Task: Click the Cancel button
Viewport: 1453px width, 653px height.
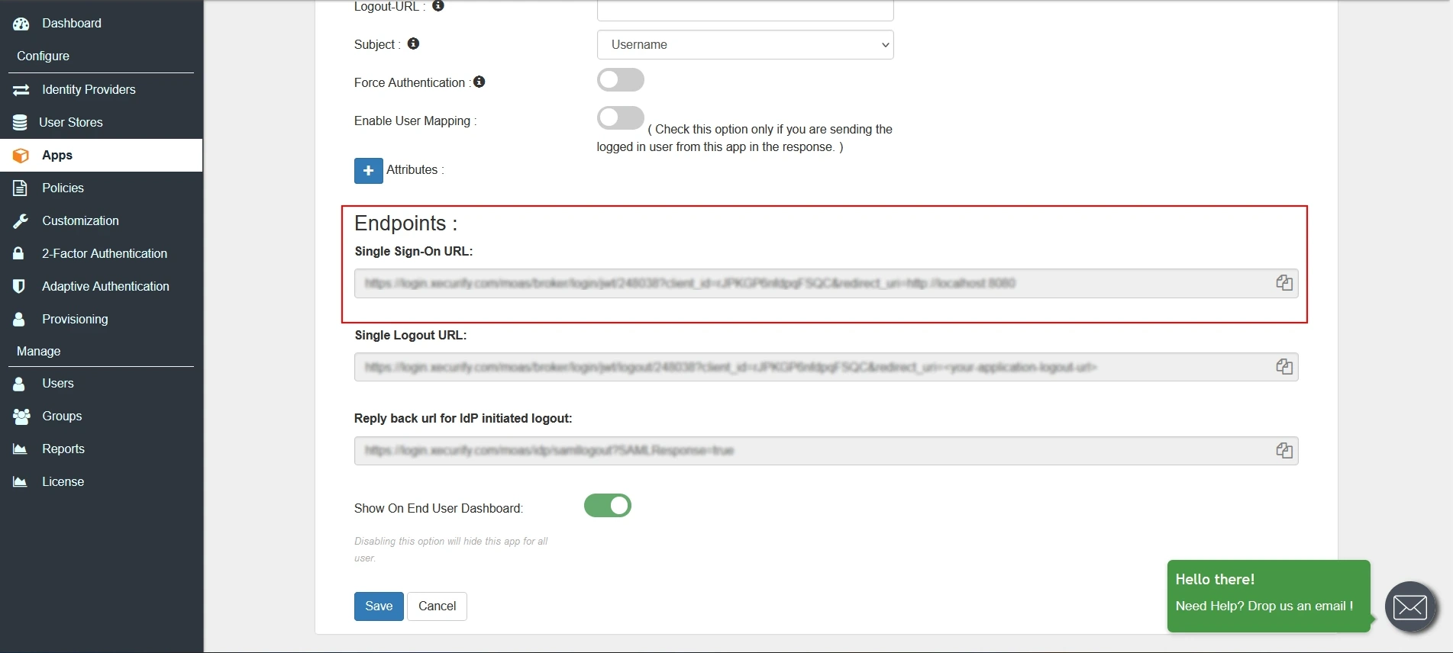Action: pos(437,606)
